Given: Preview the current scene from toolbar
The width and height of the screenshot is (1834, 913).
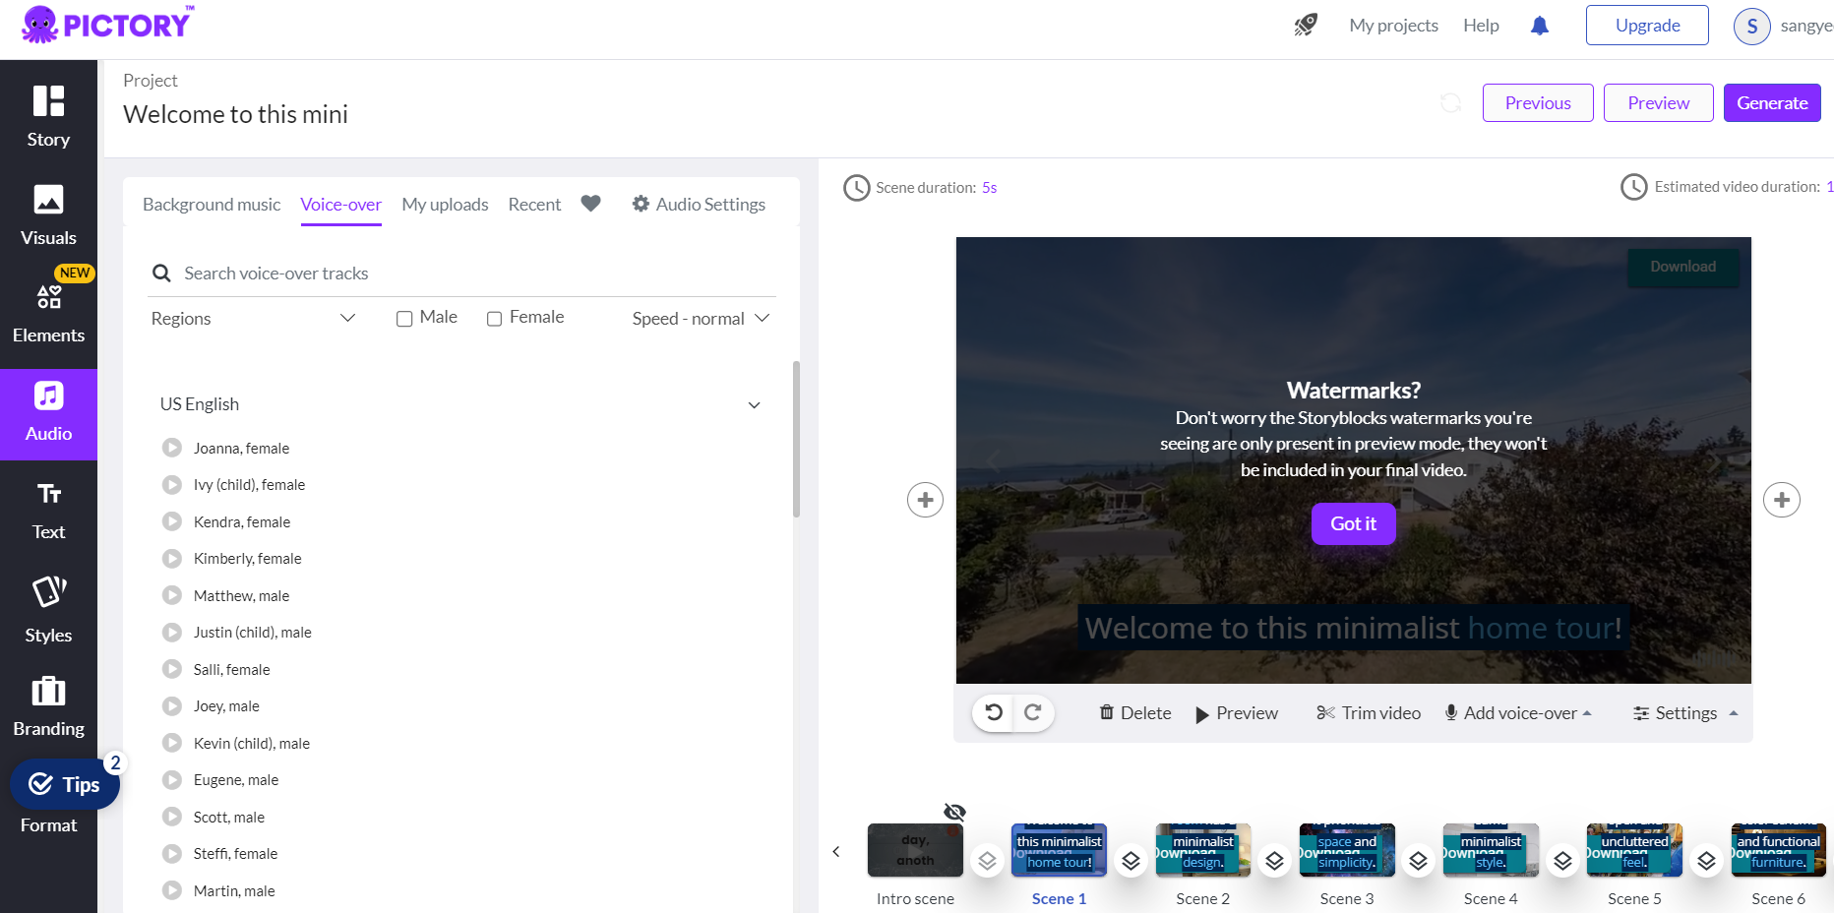Looking at the screenshot, I should tap(1237, 713).
